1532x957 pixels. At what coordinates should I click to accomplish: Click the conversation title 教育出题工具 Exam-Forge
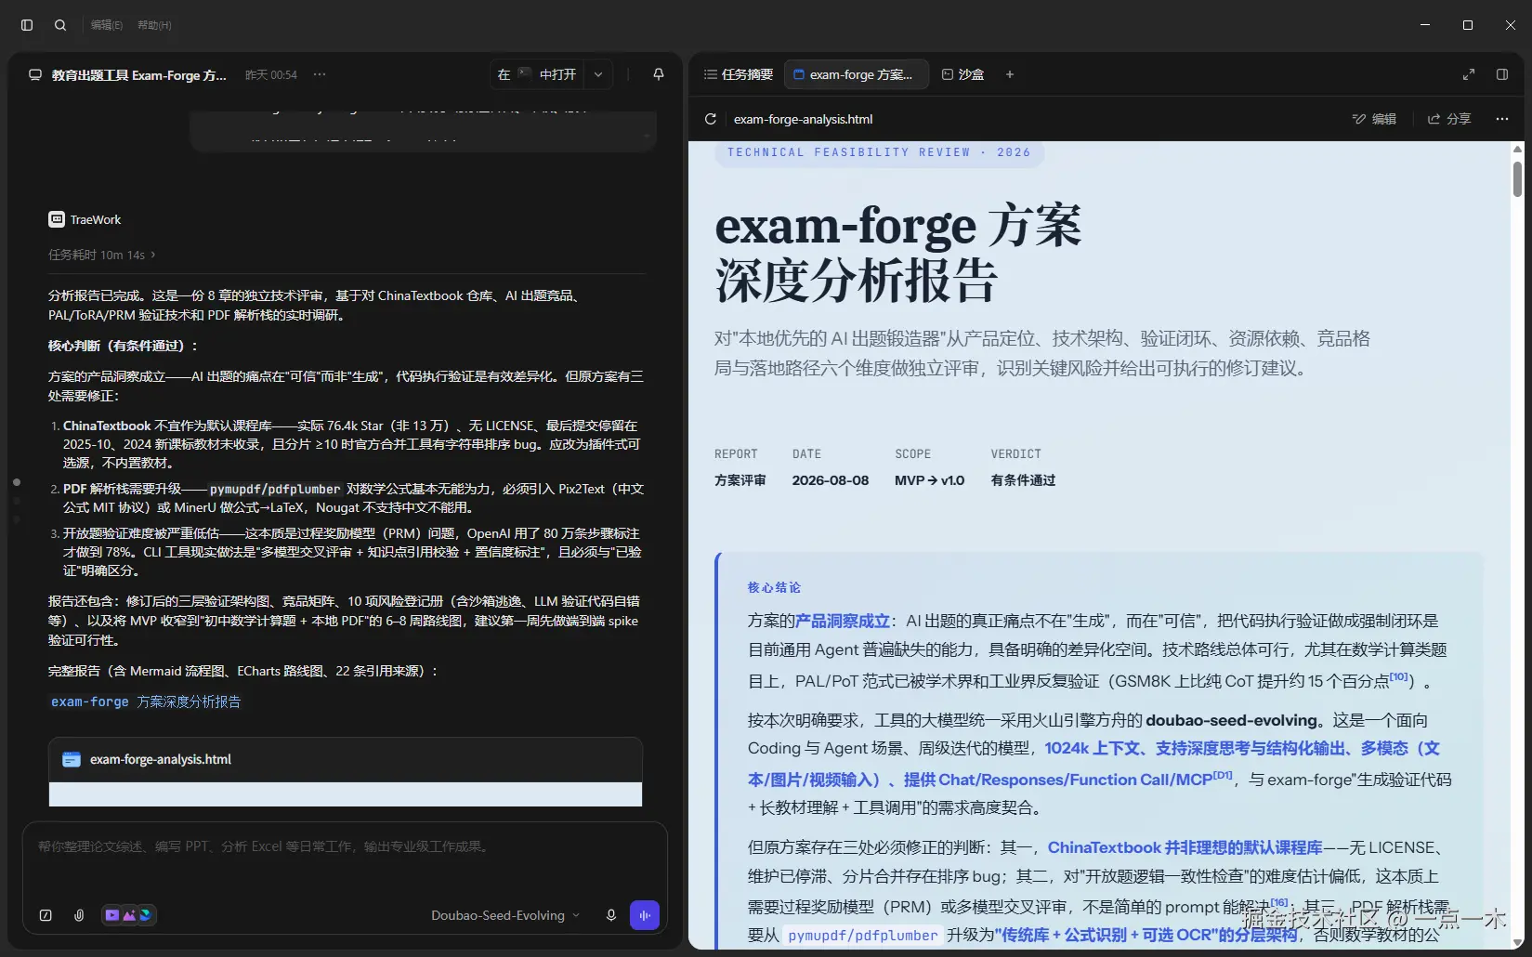(x=139, y=75)
